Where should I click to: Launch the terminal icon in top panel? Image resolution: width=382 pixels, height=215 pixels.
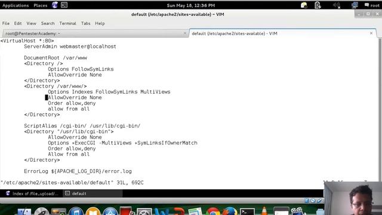[x=64, y=5]
